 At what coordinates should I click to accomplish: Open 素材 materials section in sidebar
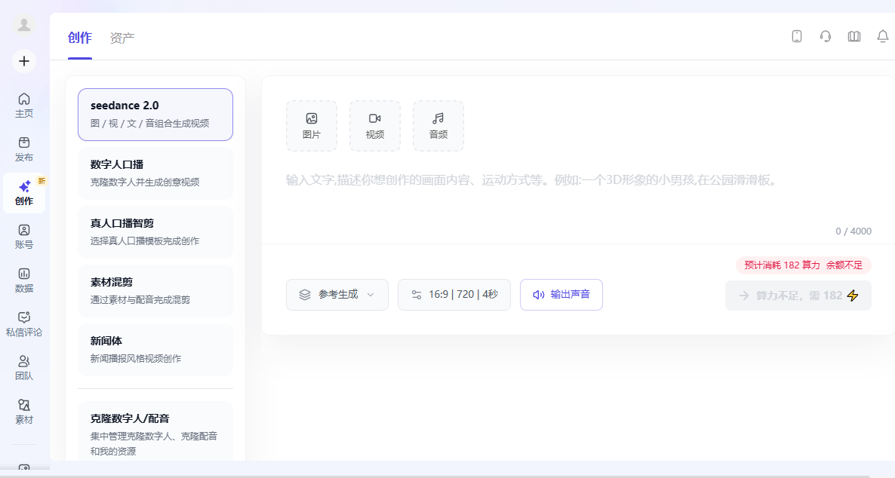(24, 412)
